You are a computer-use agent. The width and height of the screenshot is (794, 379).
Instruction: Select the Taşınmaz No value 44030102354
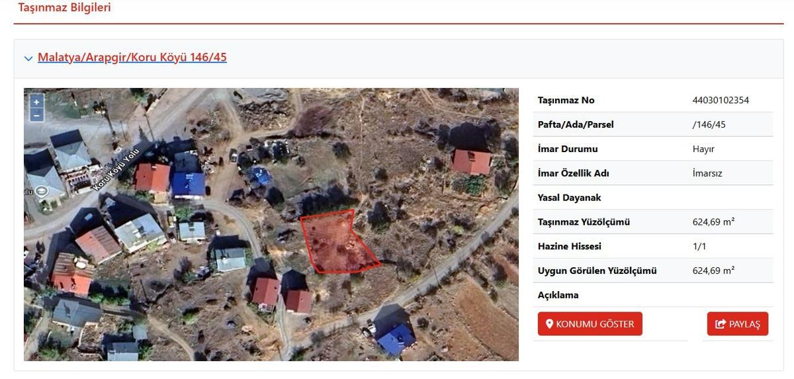point(721,101)
